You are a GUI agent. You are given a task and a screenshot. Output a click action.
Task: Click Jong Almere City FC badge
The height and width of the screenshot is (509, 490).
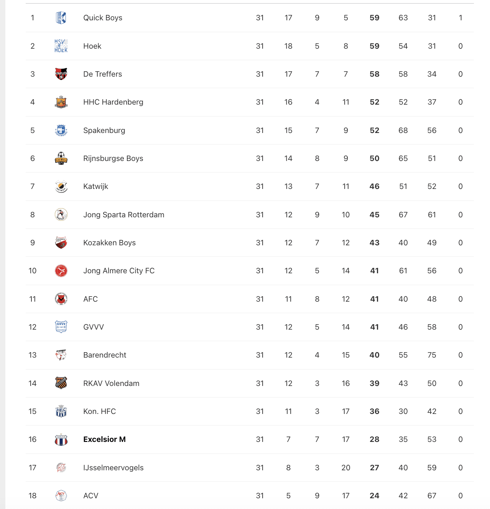pos(61,271)
